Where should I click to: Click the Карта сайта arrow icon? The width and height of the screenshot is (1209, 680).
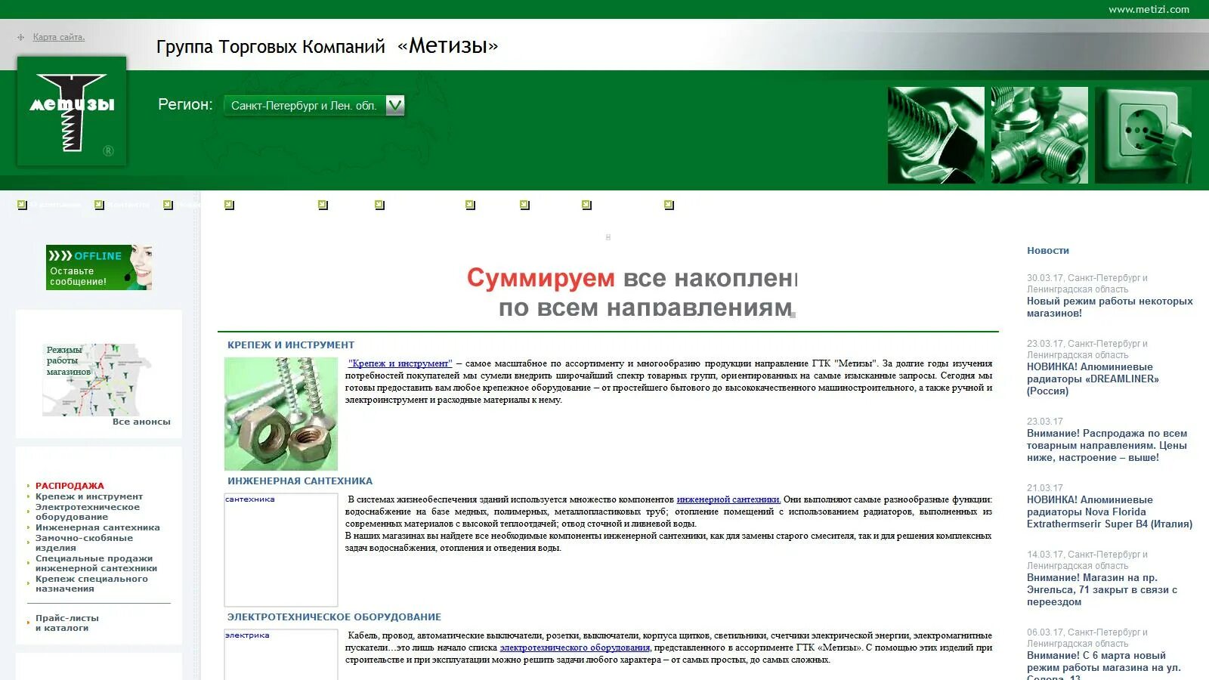21,37
